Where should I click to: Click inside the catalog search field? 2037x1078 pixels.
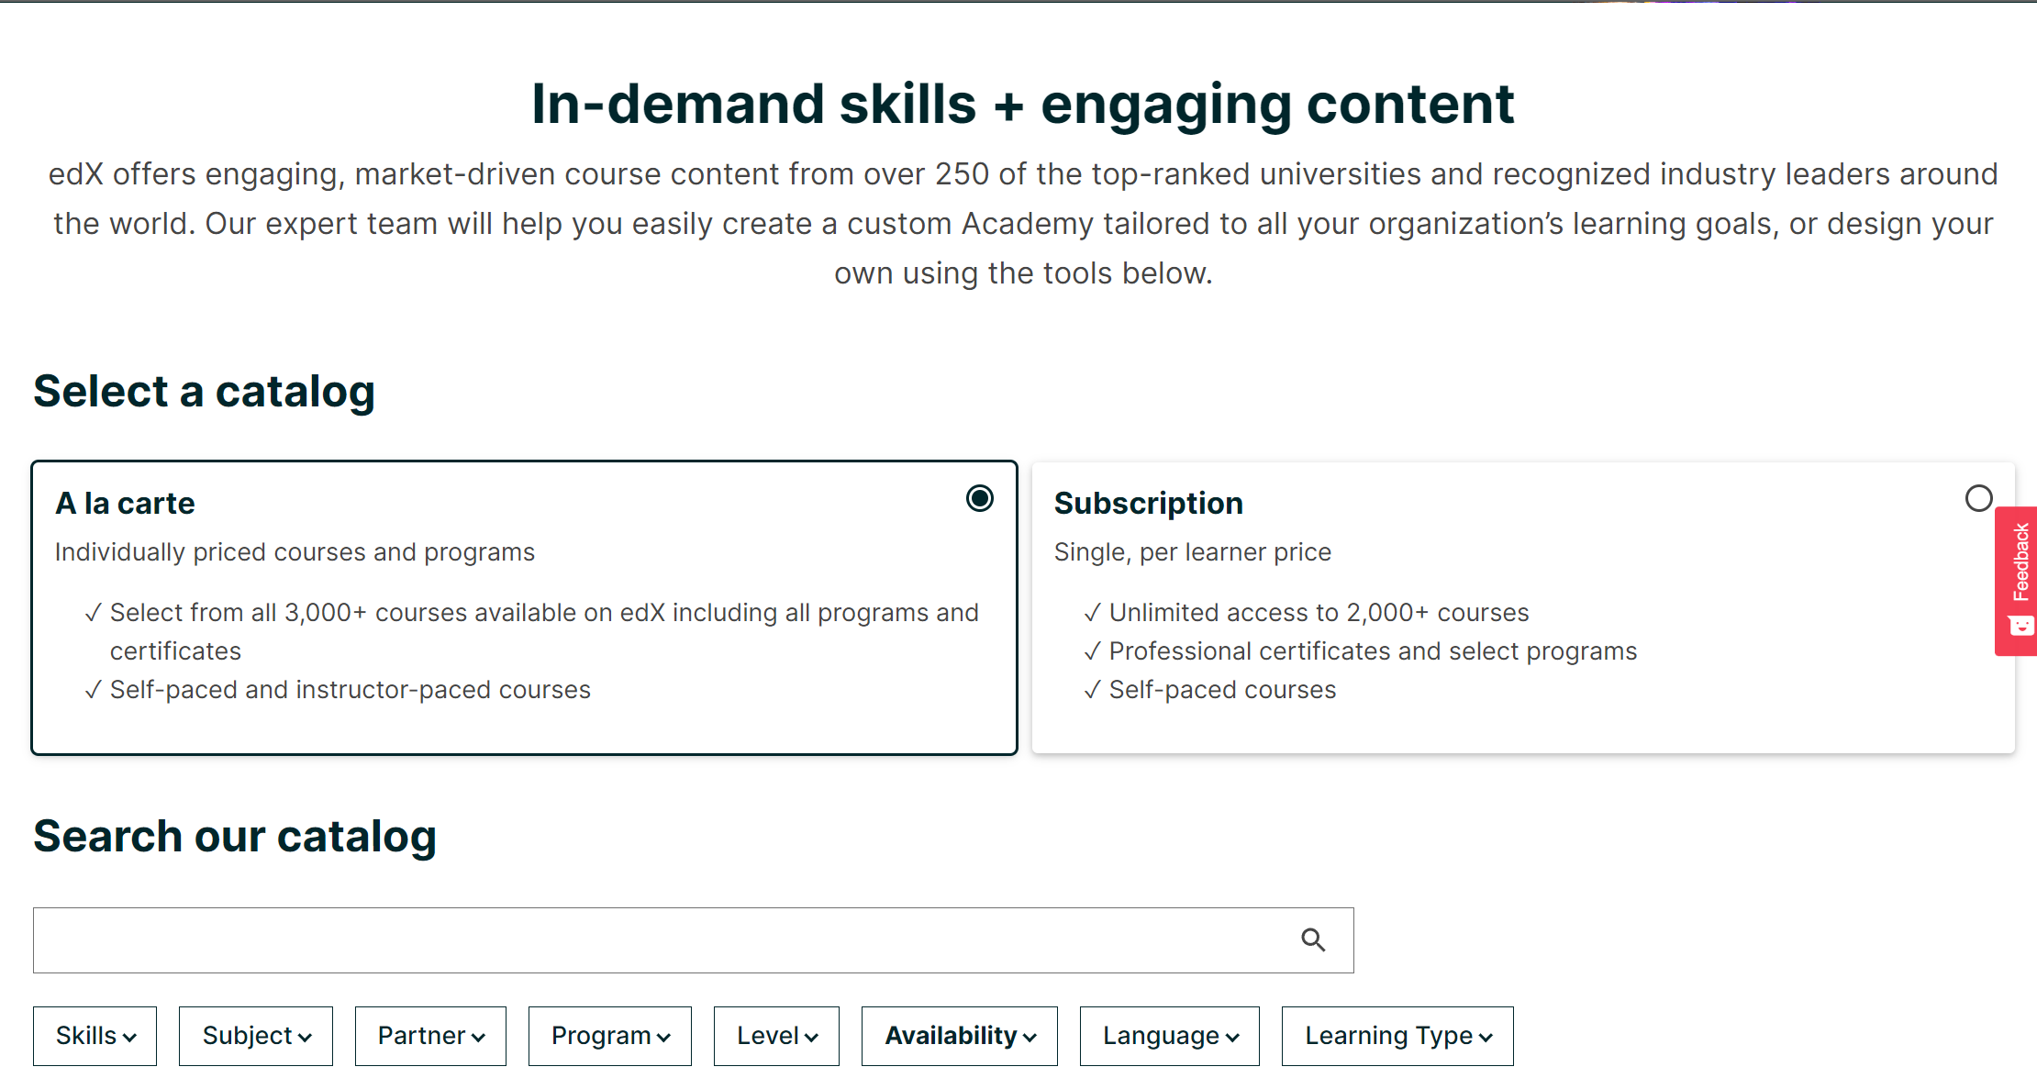[x=642, y=939]
